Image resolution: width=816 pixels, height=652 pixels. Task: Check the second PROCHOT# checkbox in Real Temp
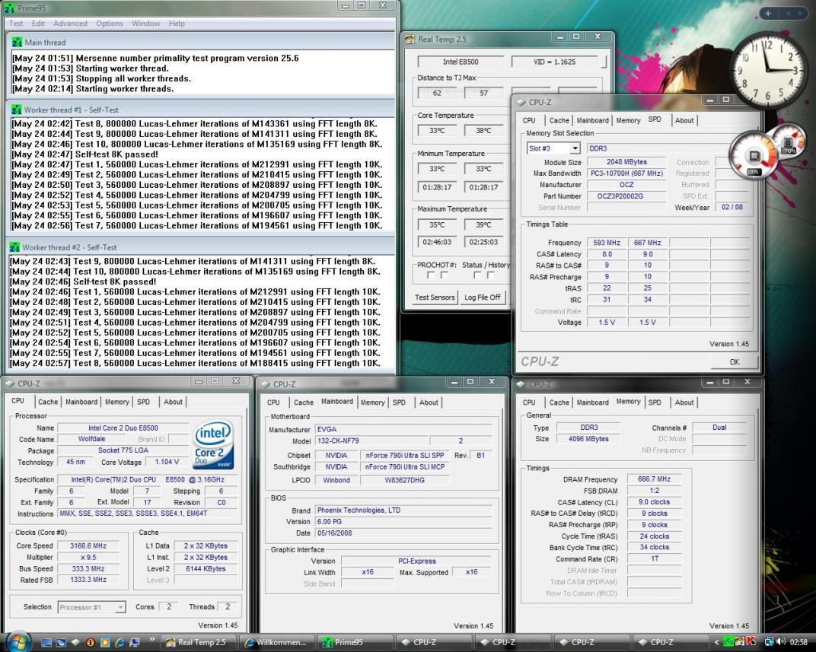(x=444, y=275)
